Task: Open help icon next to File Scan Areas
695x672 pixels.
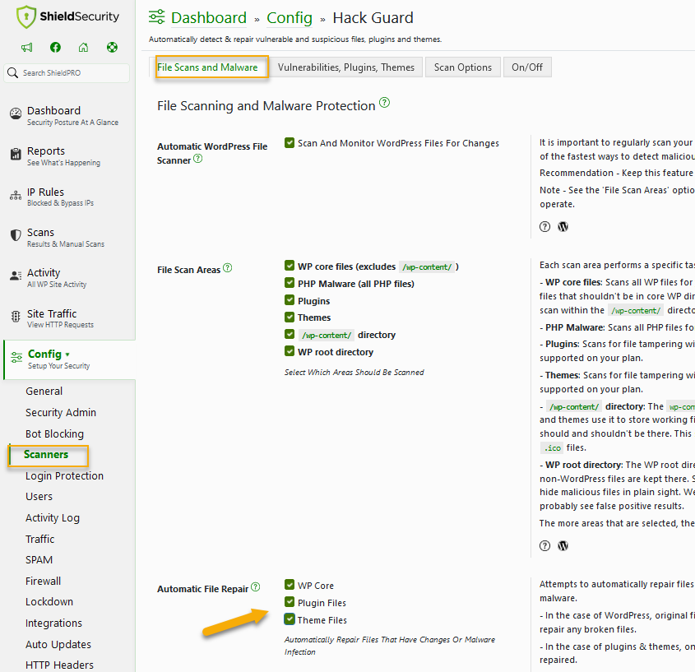Action: tap(227, 268)
